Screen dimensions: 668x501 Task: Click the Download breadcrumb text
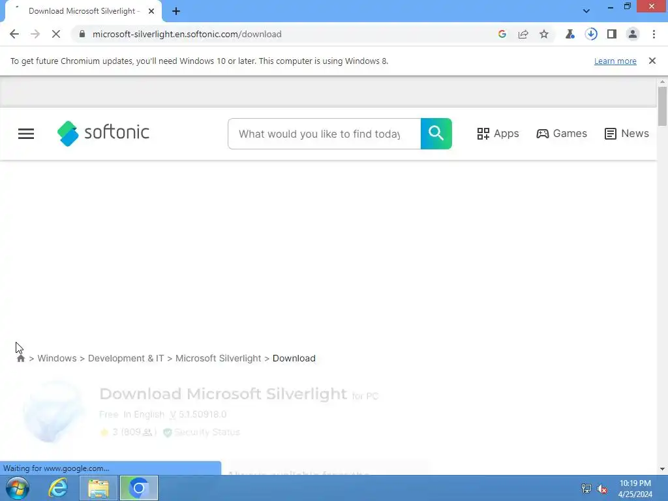click(294, 358)
